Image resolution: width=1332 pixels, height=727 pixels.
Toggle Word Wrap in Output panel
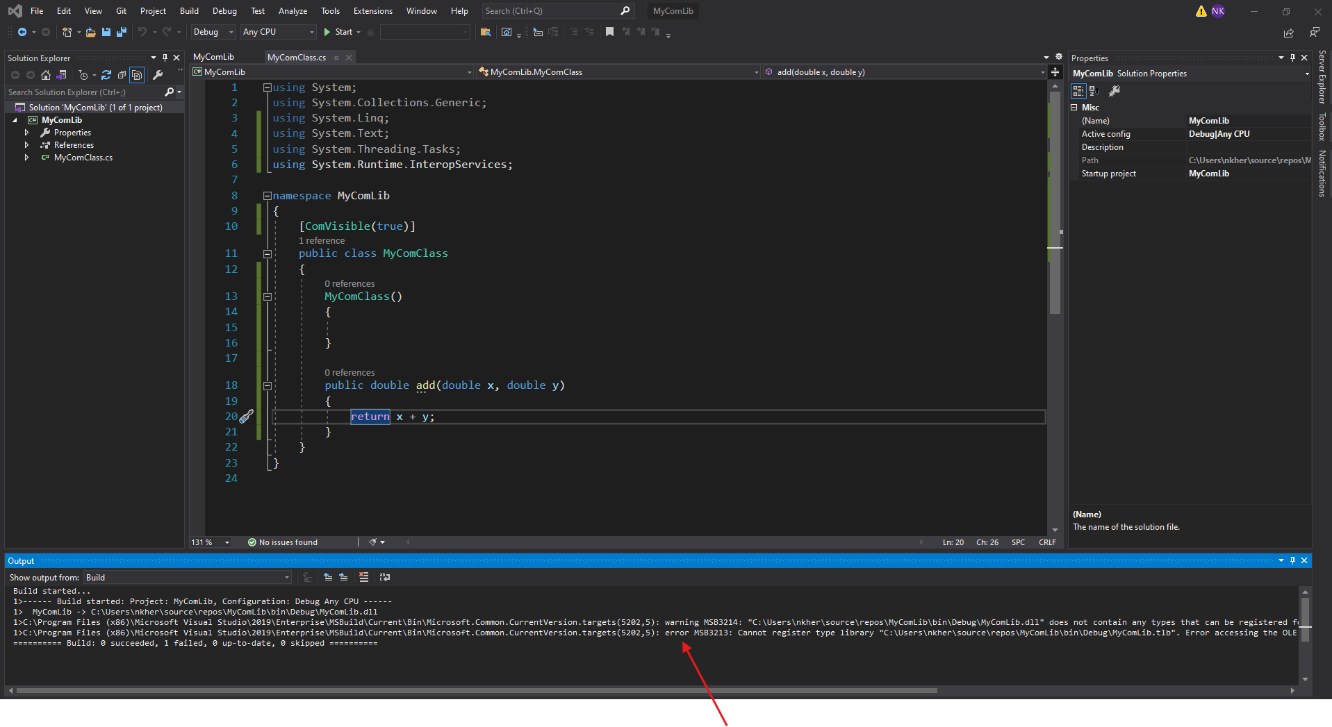[x=385, y=577]
